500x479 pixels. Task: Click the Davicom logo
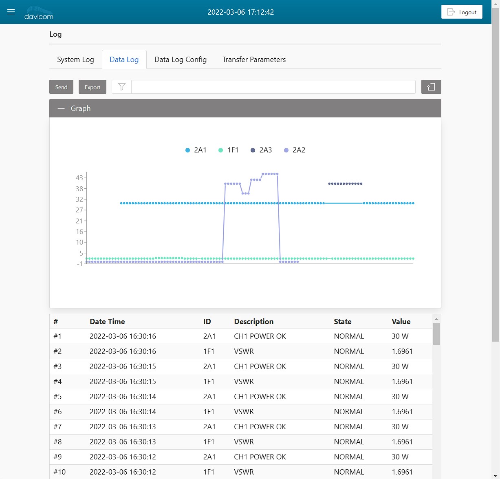[39, 13]
